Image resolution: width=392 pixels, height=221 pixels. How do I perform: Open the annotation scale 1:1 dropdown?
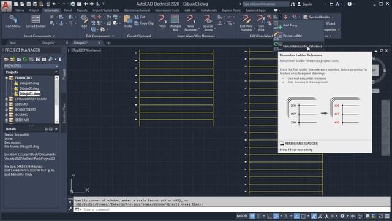click(x=334, y=216)
